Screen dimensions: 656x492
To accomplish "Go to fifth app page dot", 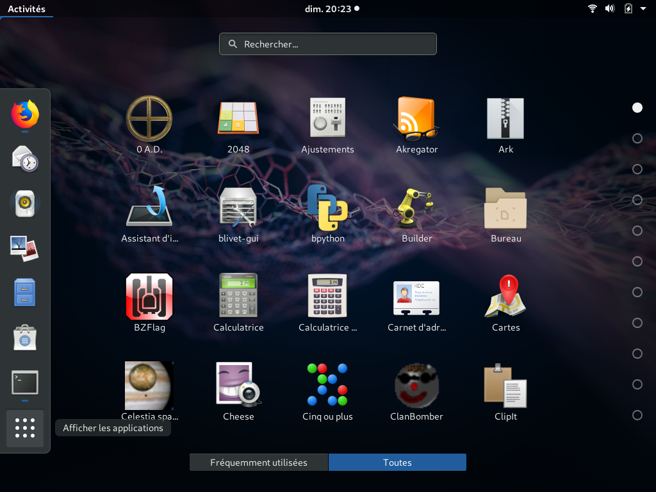I will coord(637,231).
